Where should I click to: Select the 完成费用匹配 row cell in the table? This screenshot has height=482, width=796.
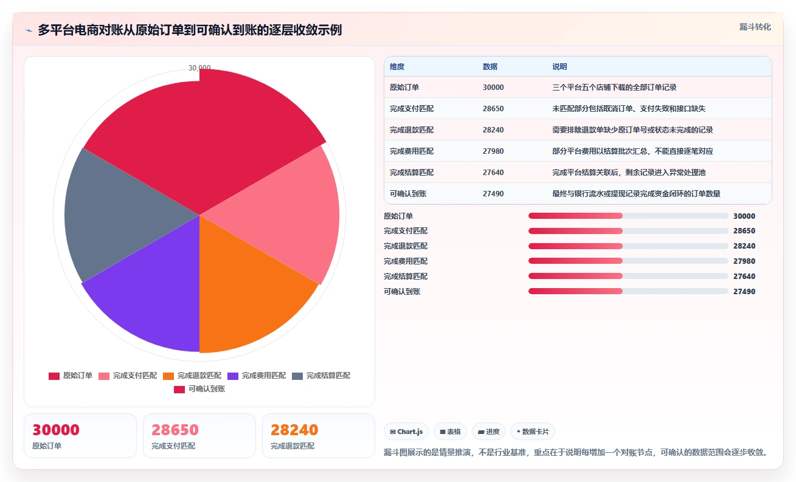coord(412,151)
